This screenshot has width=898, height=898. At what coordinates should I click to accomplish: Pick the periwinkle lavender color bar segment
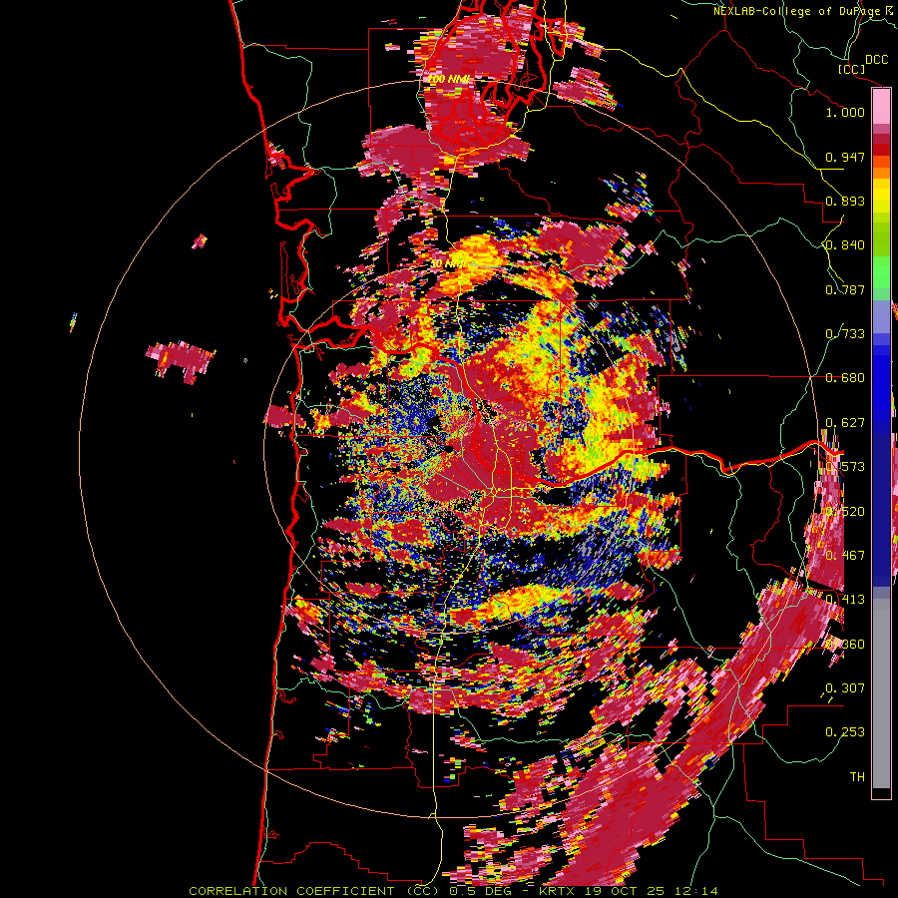tap(881, 316)
